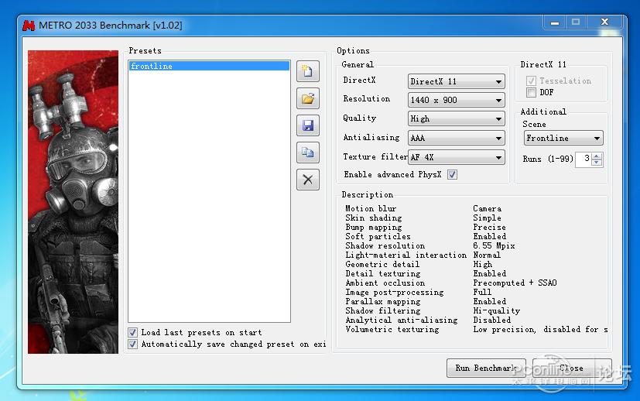Screen dimensions: 640x401
Task: Enable the DOF checkbox
Action: pyautogui.click(x=531, y=93)
